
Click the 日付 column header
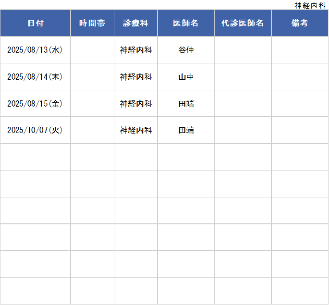click(35, 23)
